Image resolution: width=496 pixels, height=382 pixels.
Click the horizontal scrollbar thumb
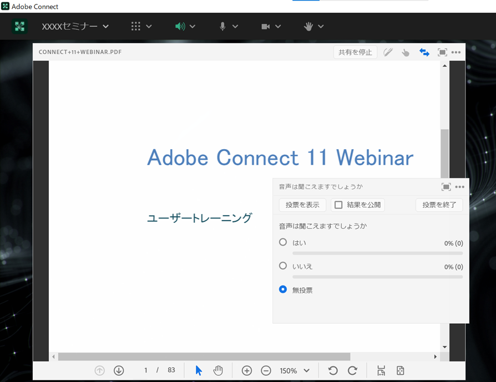[204, 356]
